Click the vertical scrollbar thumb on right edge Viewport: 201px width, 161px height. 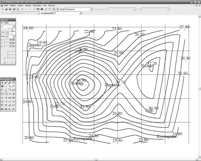[200, 89]
